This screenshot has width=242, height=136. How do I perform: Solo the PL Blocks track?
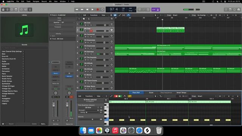click(88, 77)
